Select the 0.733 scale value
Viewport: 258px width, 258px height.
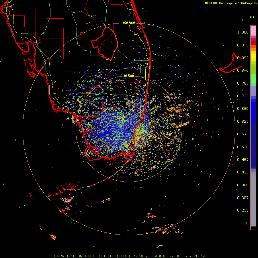243,96
